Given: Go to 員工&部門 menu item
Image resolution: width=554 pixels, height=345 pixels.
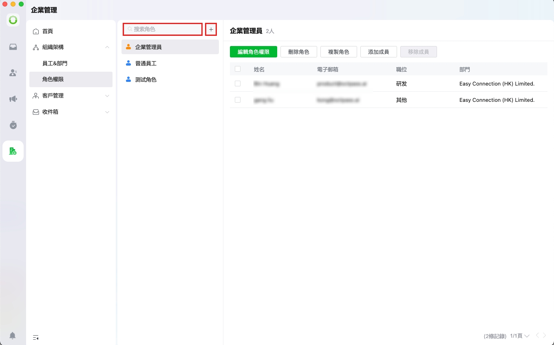Looking at the screenshot, I should (x=55, y=64).
